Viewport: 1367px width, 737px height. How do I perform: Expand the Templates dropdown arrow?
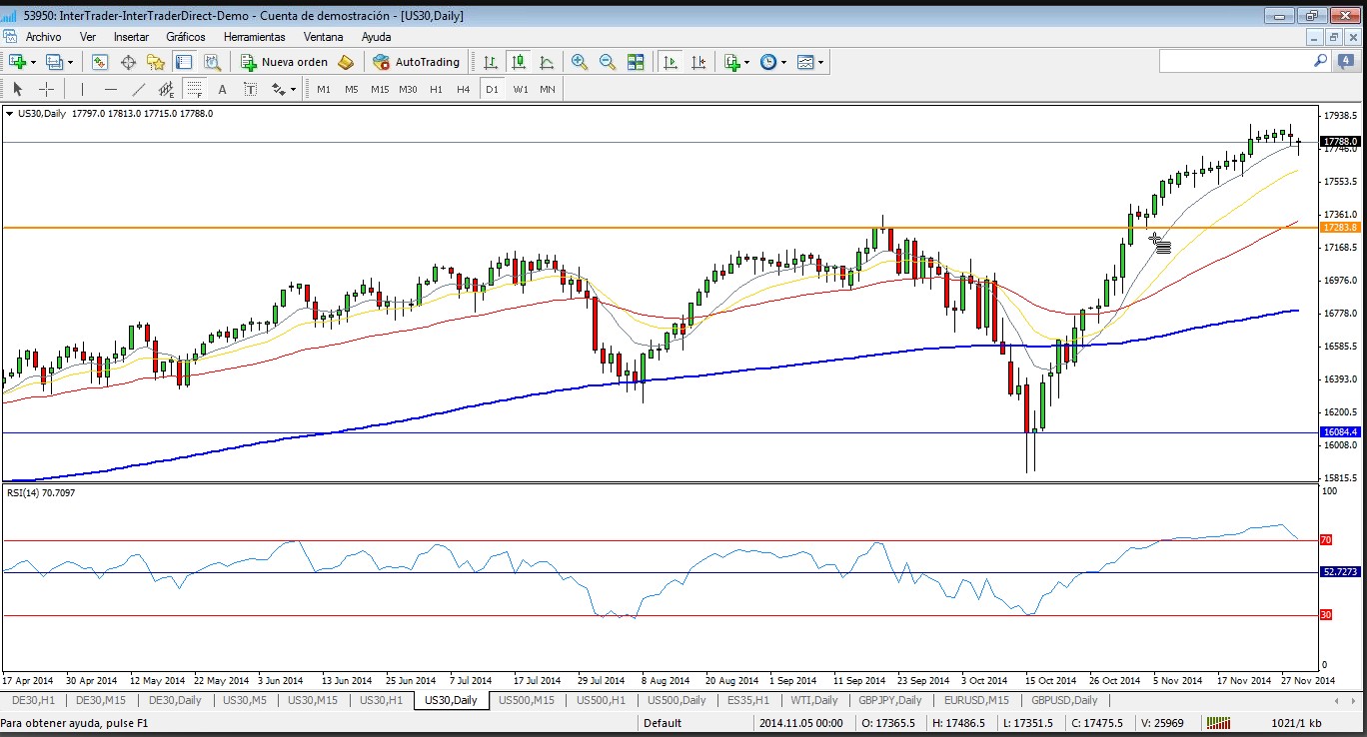coord(821,62)
